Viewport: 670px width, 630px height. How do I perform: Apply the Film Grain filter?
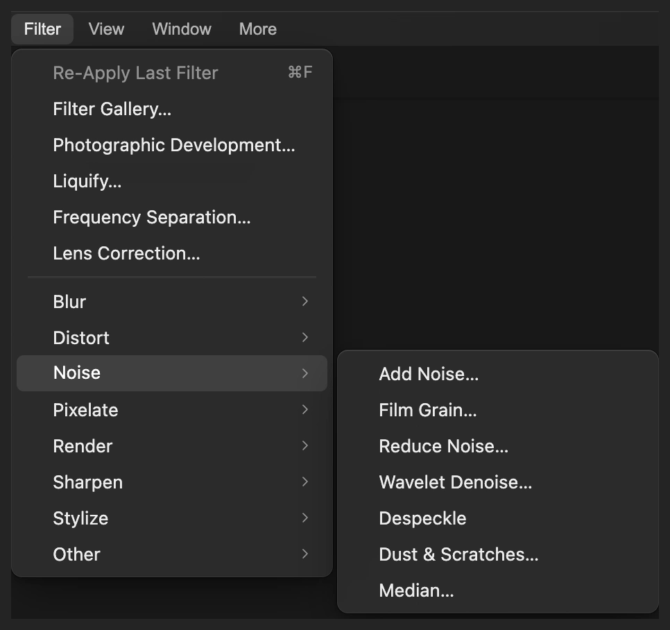pyautogui.click(x=498, y=410)
